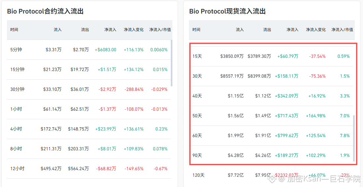Click 净流入/市值 header in the 合约 table

[x=160, y=30]
